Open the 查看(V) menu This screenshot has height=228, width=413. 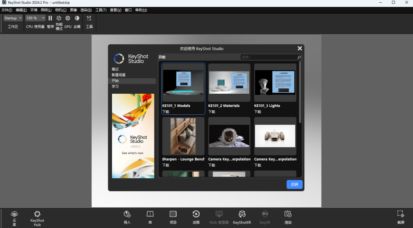pos(115,10)
